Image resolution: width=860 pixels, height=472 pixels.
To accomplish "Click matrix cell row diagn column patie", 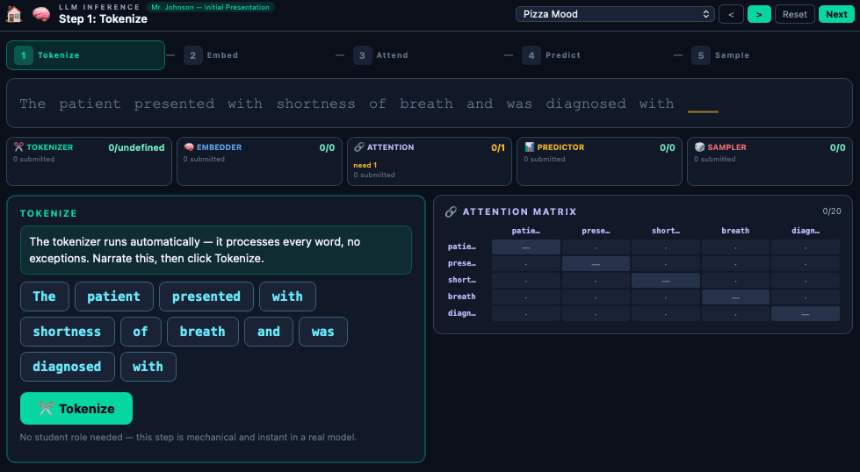I will point(526,314).
